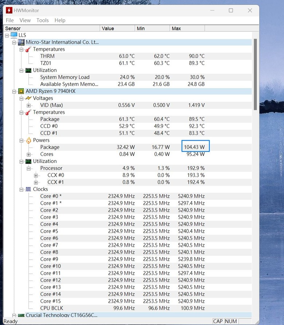284x325 pixels.
Task: Select the Core #9 clock row
Action: pos(146,259)
